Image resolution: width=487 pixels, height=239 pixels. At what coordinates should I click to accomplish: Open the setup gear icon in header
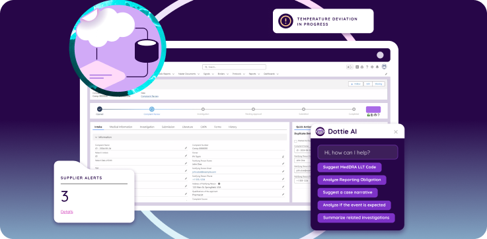pos(372,67)
